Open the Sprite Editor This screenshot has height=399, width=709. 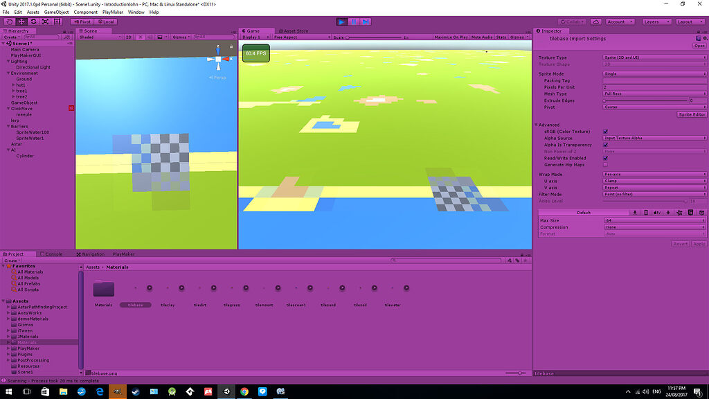coord(692,114)
